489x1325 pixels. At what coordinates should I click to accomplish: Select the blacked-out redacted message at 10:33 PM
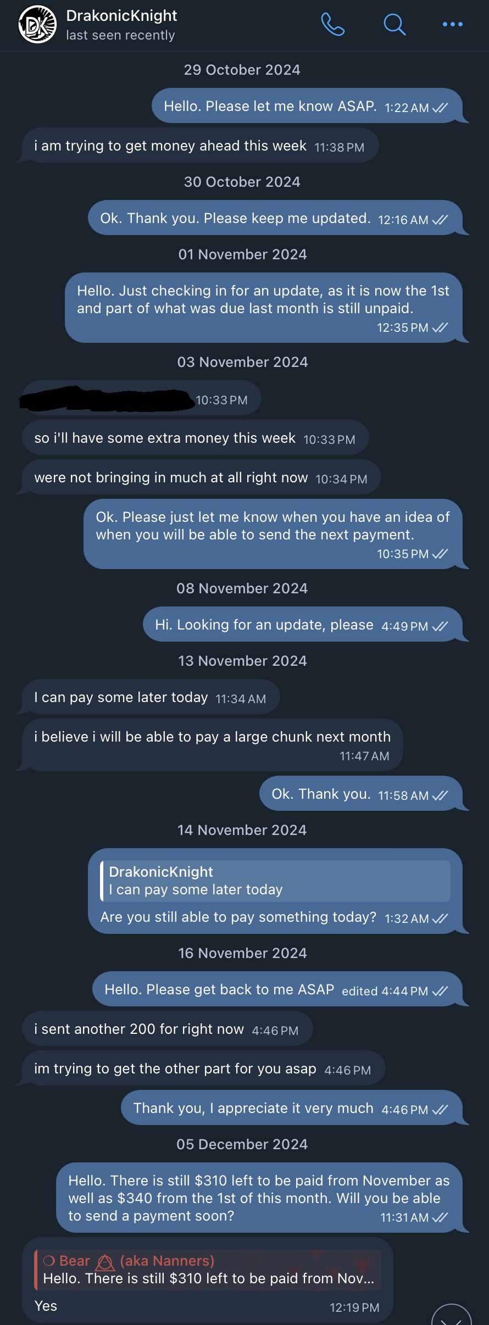[107, 399]
